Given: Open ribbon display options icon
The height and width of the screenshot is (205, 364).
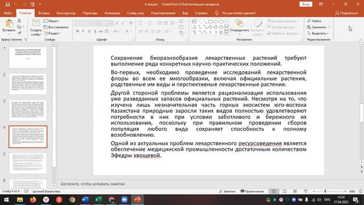Looking at the screenshot, I should tap(321, 4).
